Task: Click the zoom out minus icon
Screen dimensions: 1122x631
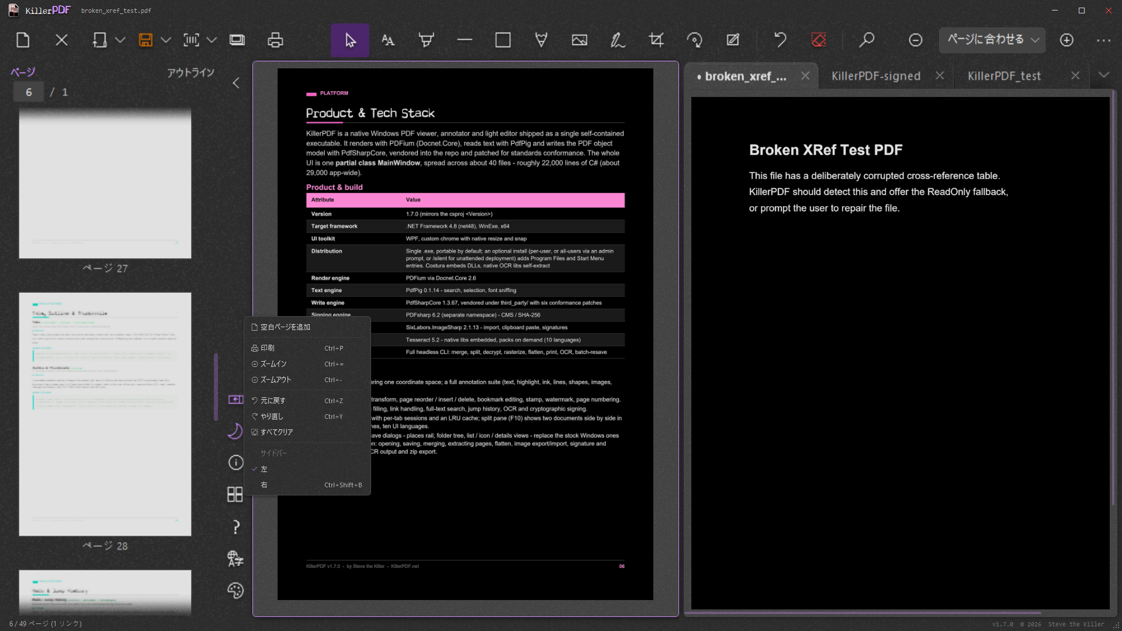Action: coord(916,40)
